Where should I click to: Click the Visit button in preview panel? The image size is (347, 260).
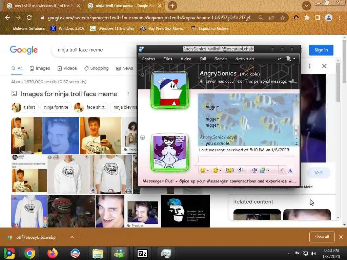pos(319,173)
